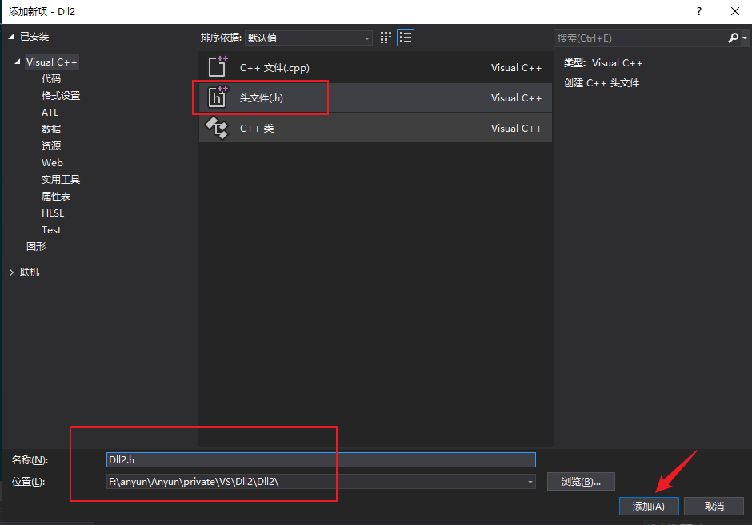Select the 数据 category
This screenshot has height=525, width=752.
[x=51, y=129]
